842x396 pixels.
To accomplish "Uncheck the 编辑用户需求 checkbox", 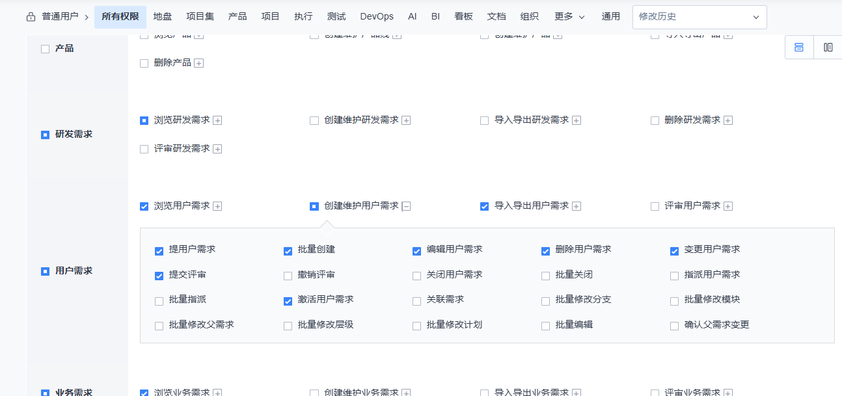I will click(x=417, y=251).
